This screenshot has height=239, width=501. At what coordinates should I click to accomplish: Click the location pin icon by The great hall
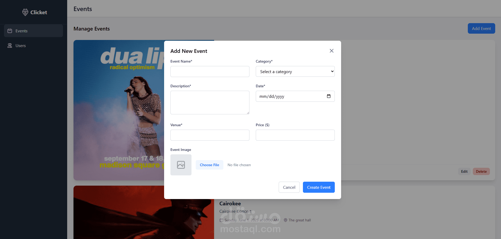286,220
